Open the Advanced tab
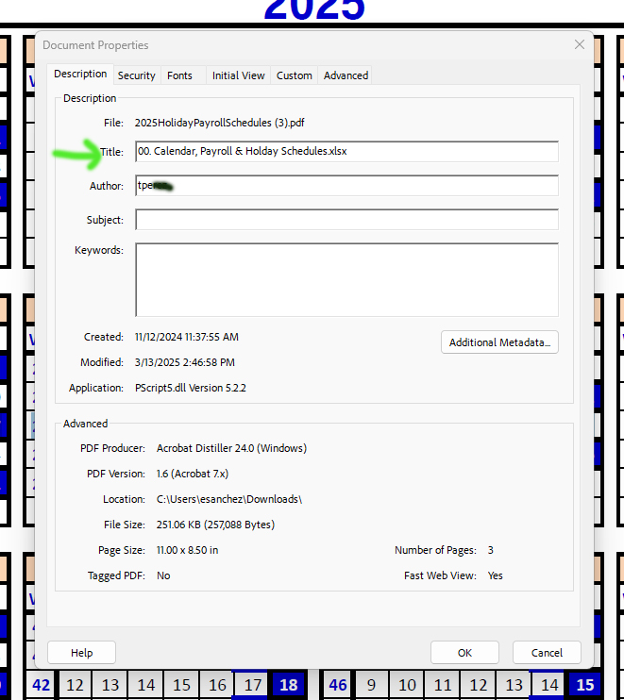The image size is (624, 700). pos(346,75)
